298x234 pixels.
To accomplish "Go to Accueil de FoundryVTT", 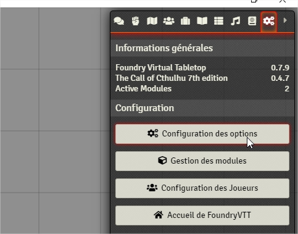I will click(202, 215).
